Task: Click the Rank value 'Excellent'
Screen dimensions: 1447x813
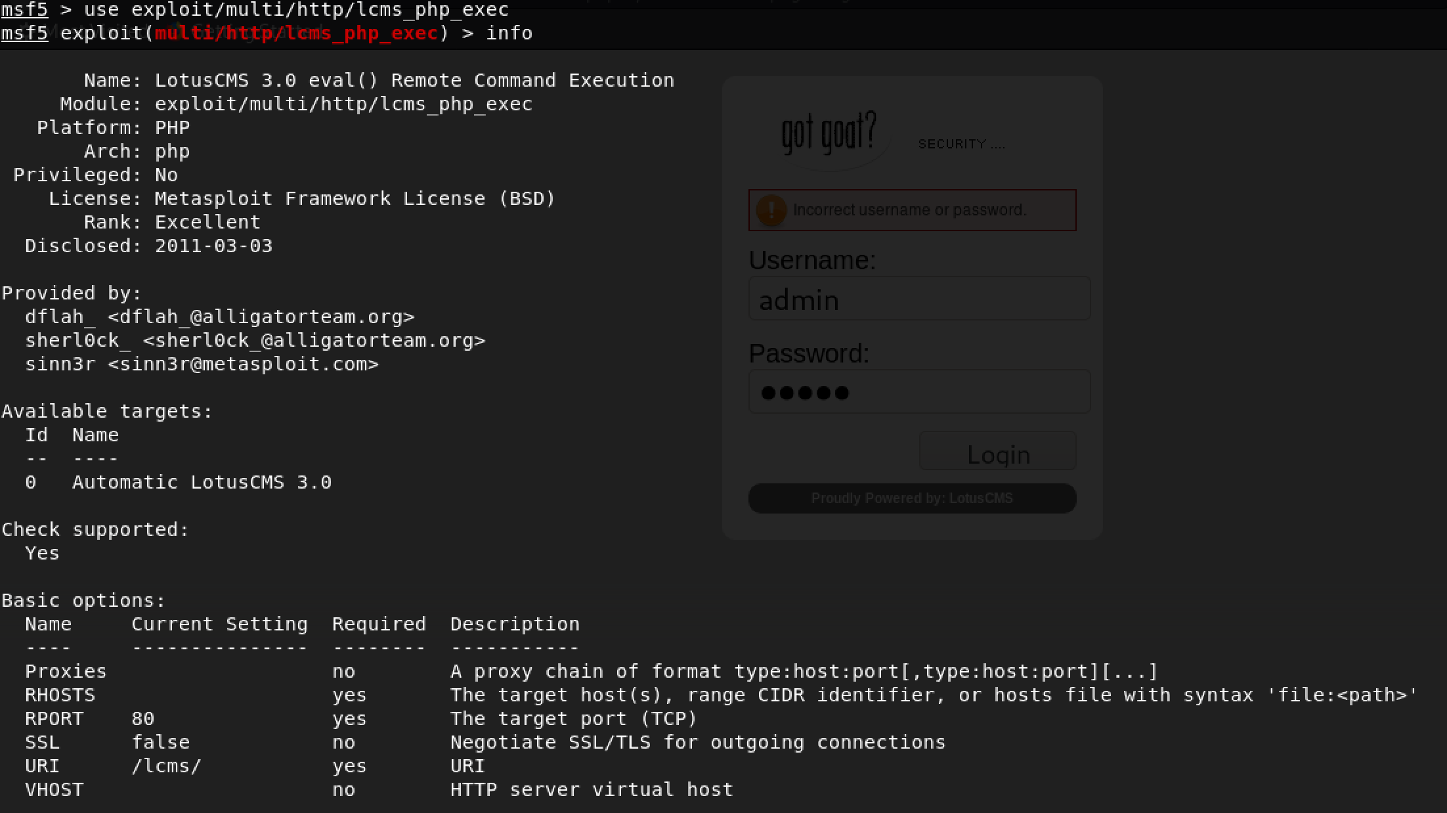Action: (207, 222)
